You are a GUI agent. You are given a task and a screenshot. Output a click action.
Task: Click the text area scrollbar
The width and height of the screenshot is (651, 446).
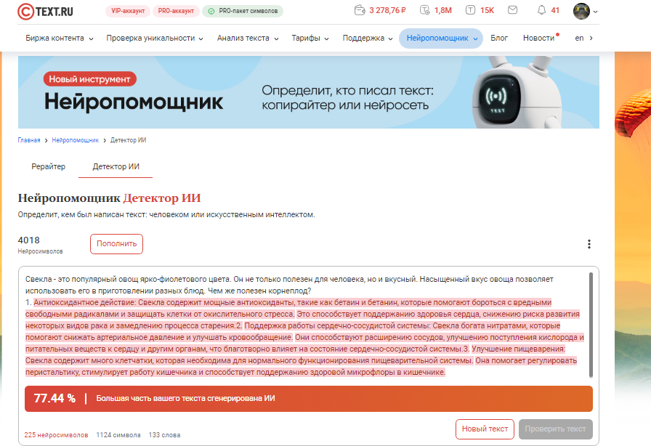[x=591, y=325]
